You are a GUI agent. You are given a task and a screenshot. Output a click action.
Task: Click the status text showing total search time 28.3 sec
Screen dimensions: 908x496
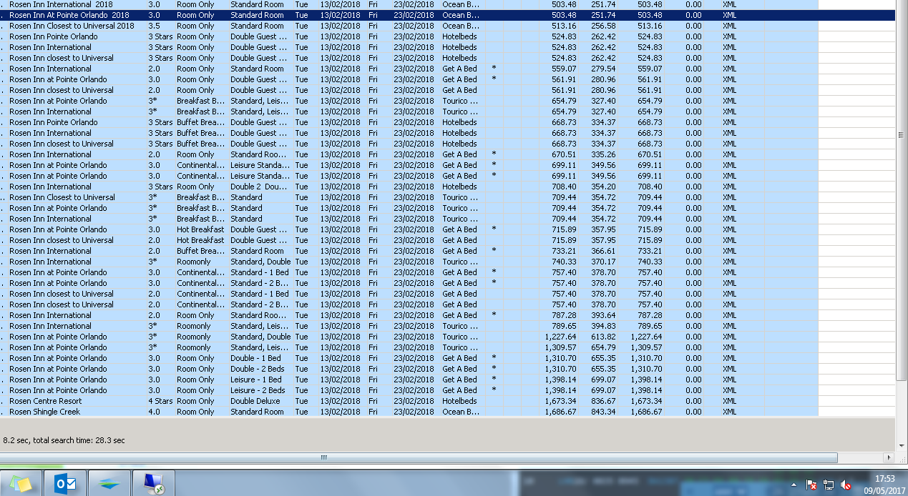point(64,440)
